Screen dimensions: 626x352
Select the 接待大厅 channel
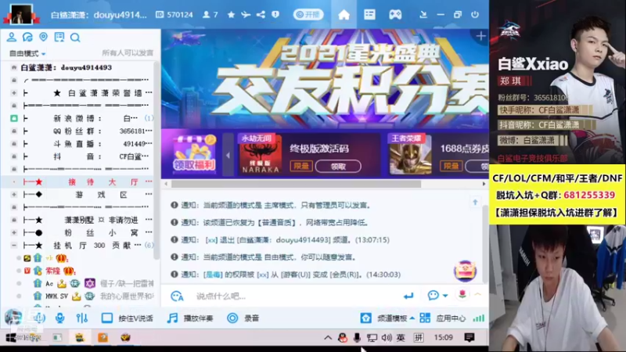81,182
